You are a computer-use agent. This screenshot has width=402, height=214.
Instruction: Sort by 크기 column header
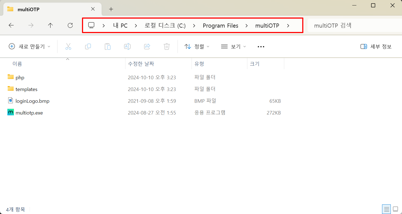pyautogui.click(x=255, y=64)
